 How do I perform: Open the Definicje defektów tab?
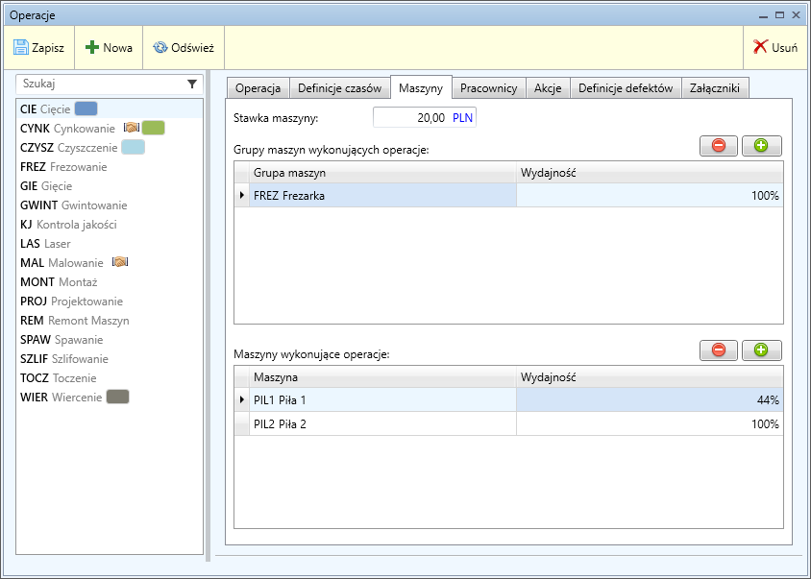tap(626, 88)
